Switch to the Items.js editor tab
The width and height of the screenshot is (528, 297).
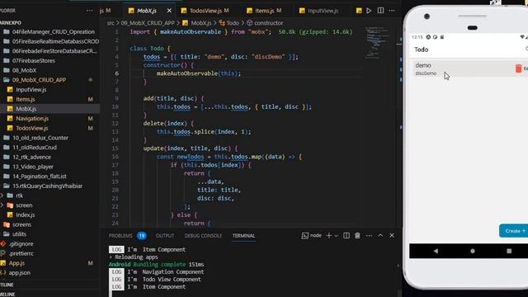click(264, 11)
